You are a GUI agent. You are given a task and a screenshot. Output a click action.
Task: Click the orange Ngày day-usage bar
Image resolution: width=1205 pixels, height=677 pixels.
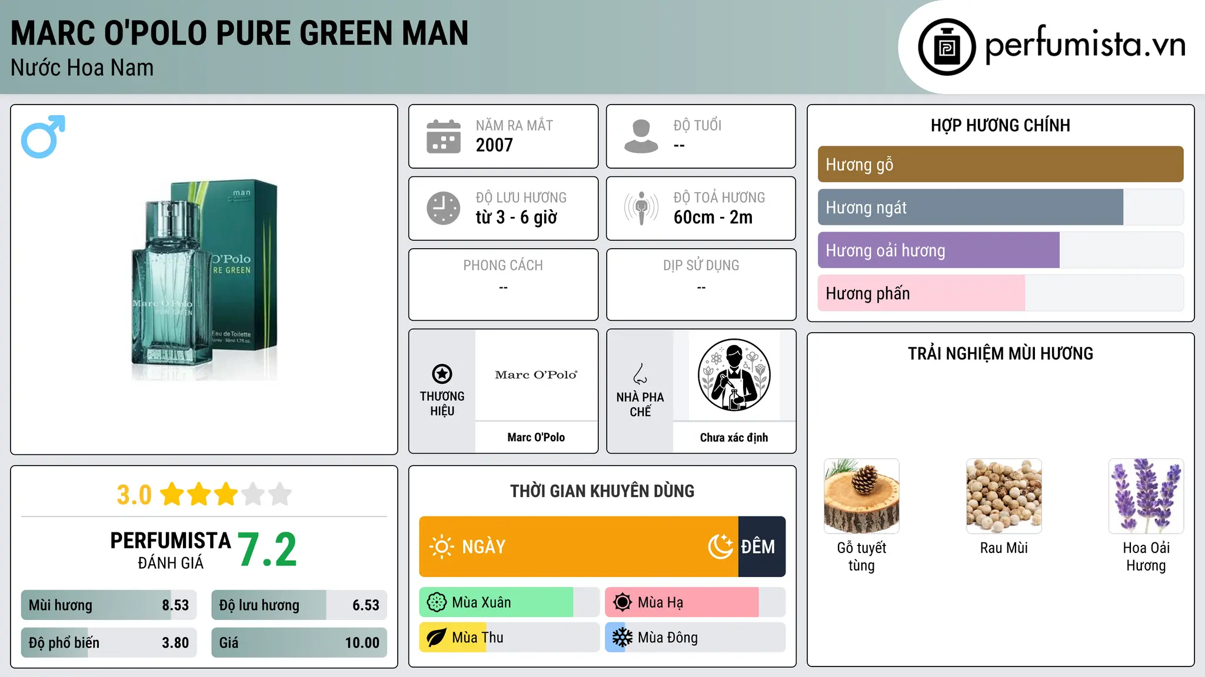579,547
